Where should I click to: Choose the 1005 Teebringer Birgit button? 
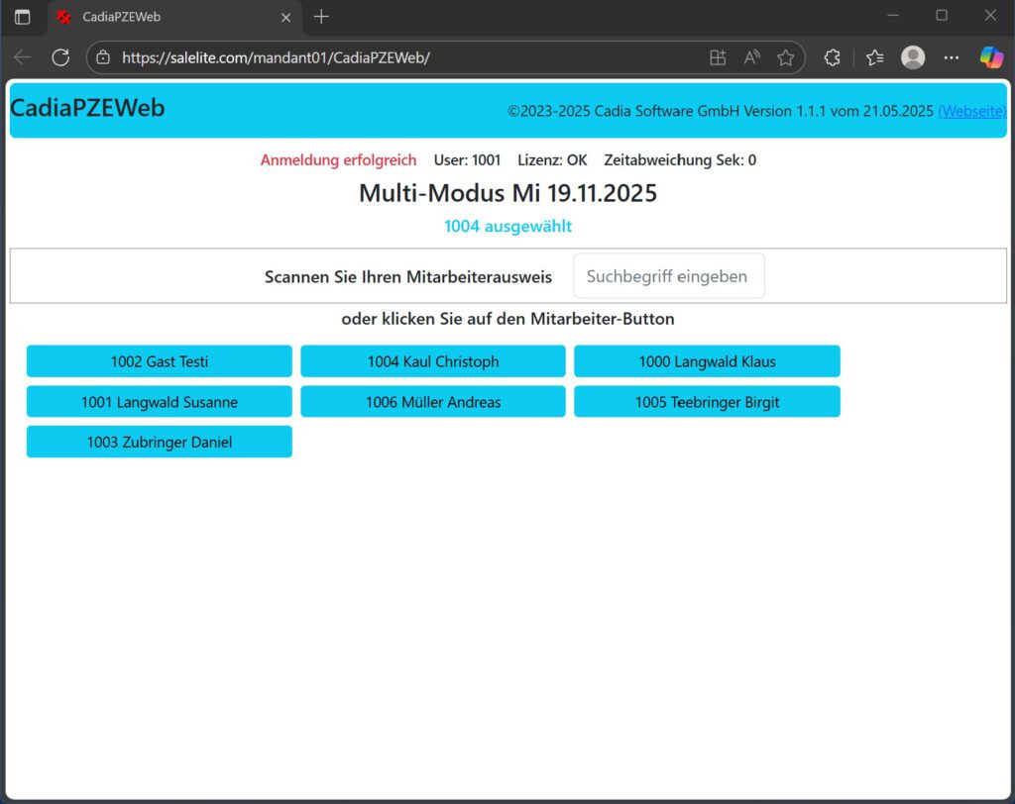(707, 402)
